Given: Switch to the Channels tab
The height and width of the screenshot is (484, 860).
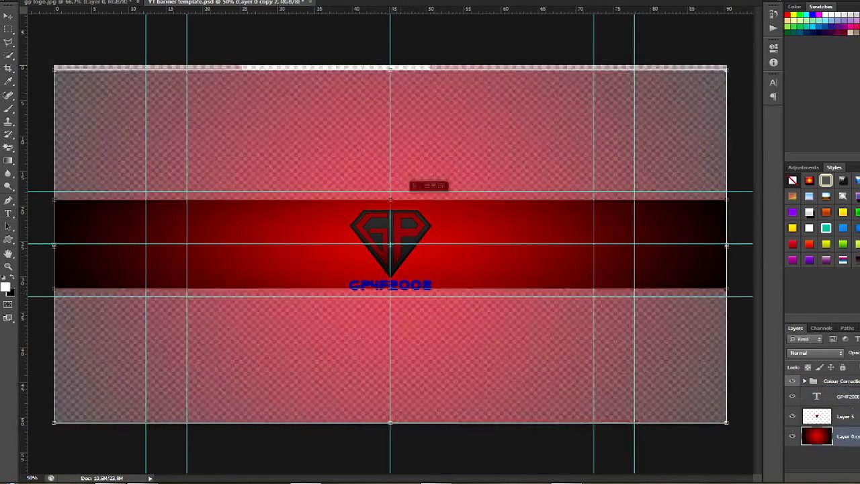Looking at the screenshot, I should pyautogui.click(x=821, y=328).
